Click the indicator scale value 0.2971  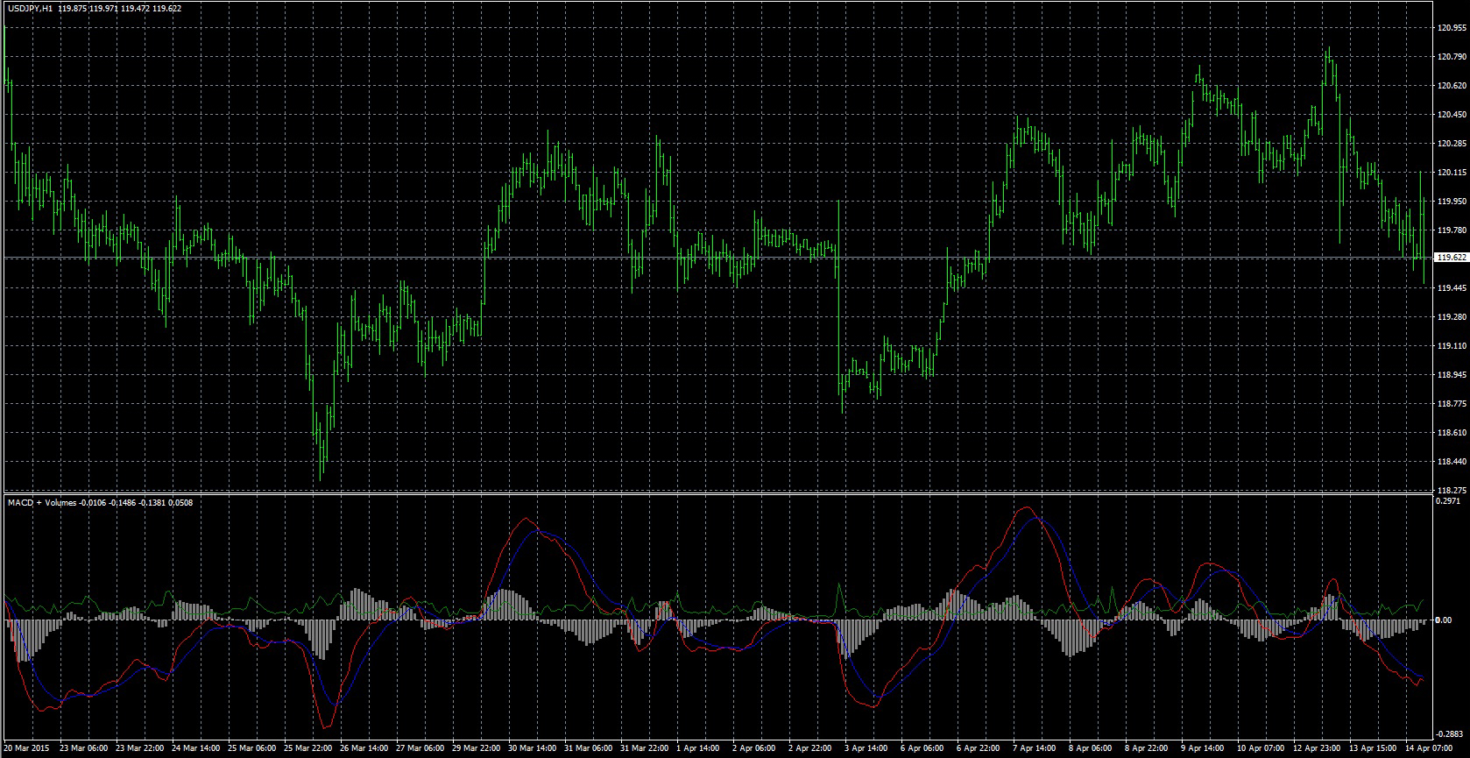tap(1451, 502)
